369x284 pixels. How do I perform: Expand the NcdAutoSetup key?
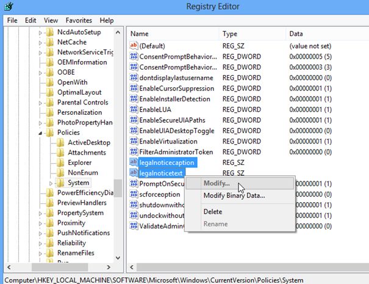pos(40,33)
